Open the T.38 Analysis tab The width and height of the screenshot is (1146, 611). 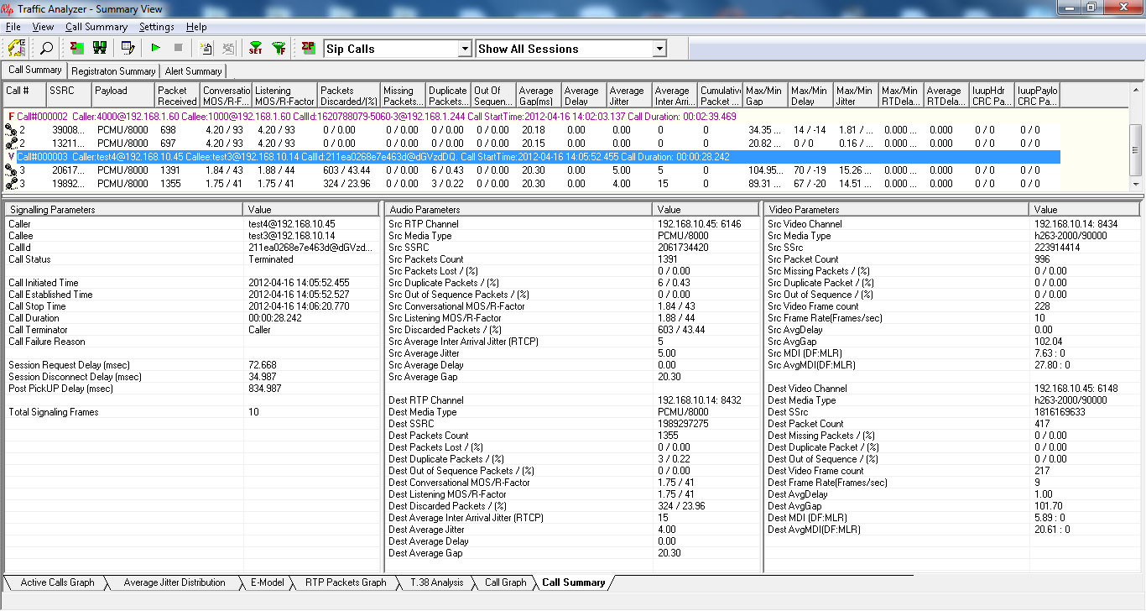pyautogui.click(x=436, y=582)
